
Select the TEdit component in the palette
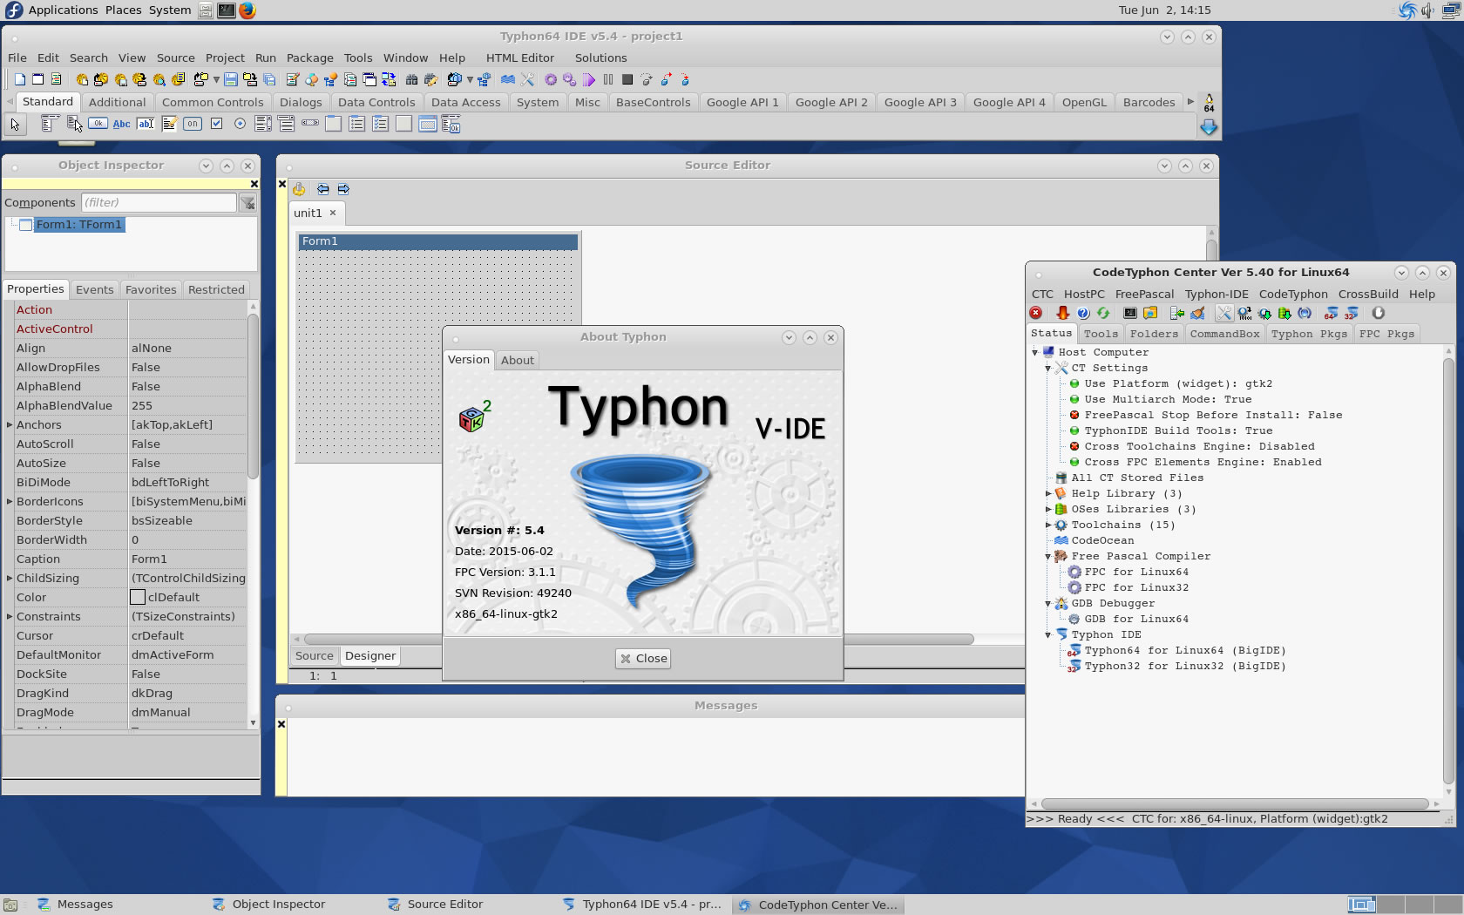[x=146, y=124]
